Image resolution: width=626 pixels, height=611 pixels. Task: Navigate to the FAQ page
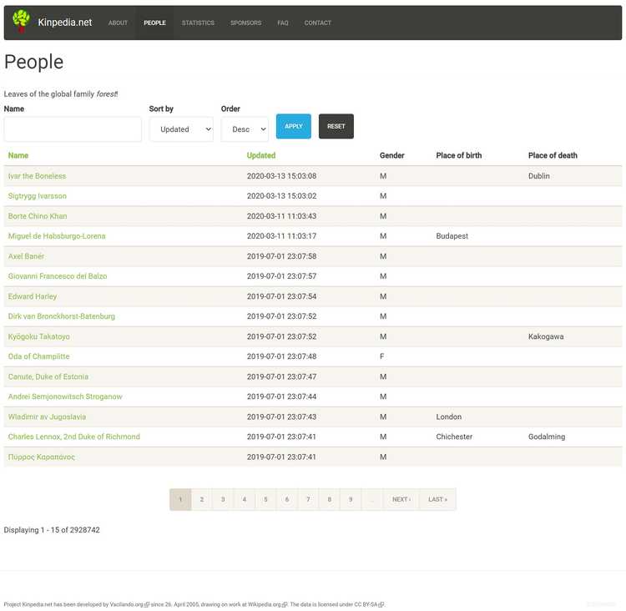click(x=283, y=23)
